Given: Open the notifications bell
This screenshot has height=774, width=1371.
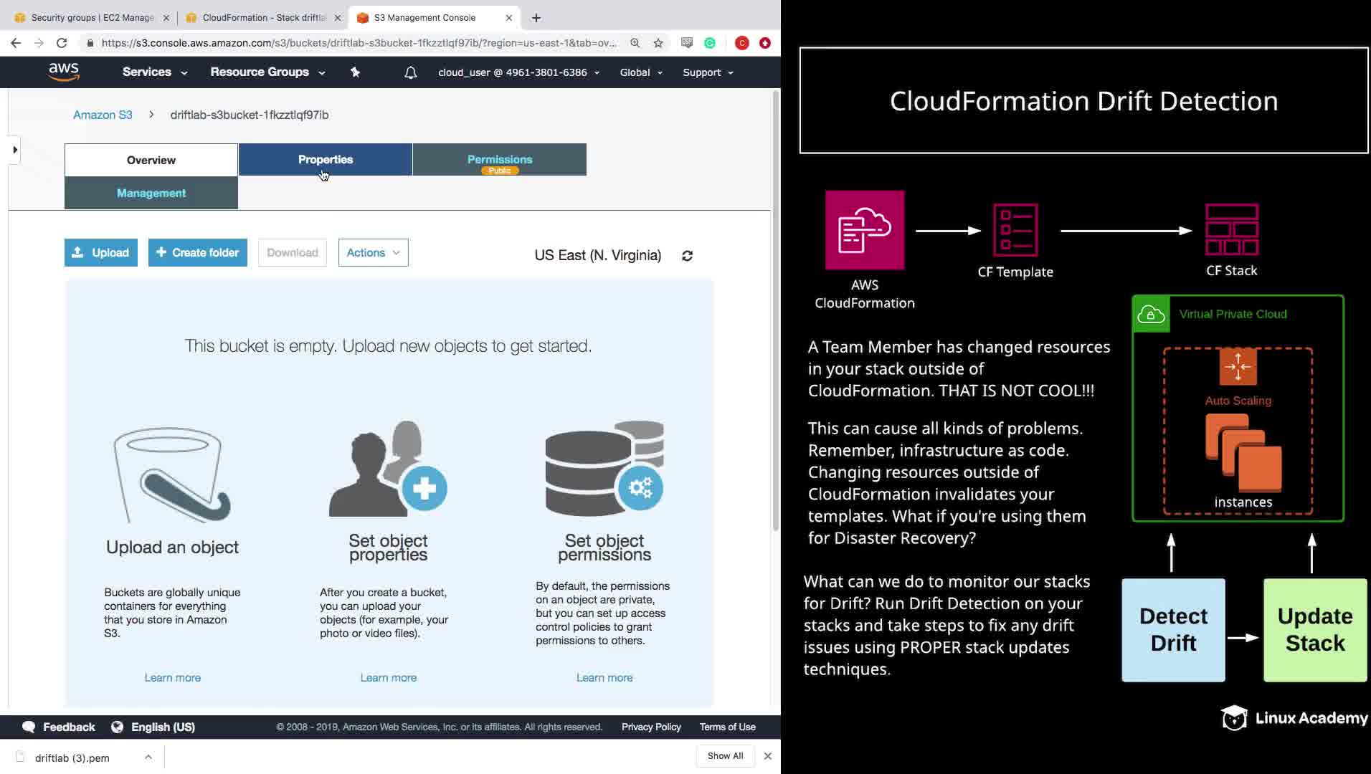Looking at the screenshot, I should (x=410, y=72).
